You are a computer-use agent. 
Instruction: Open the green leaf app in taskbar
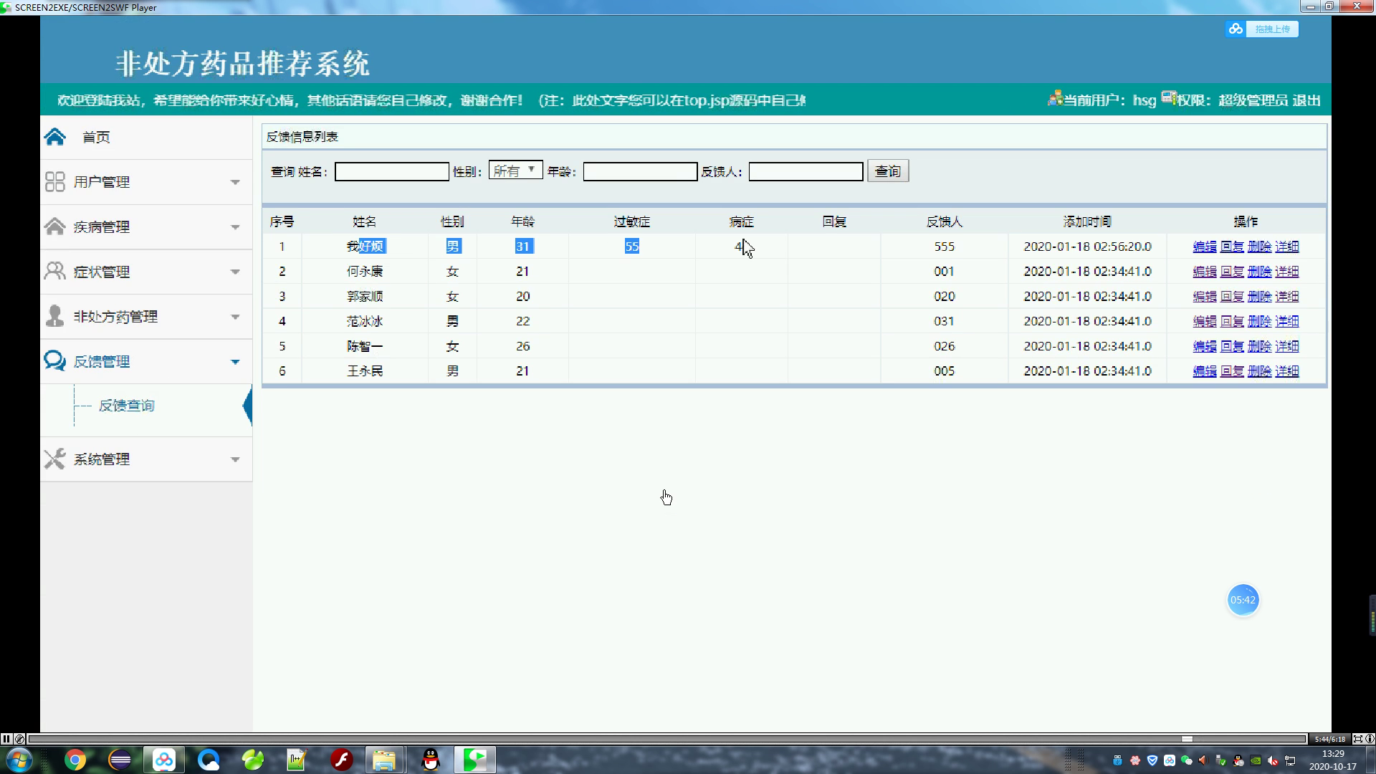tap(252, 760)
